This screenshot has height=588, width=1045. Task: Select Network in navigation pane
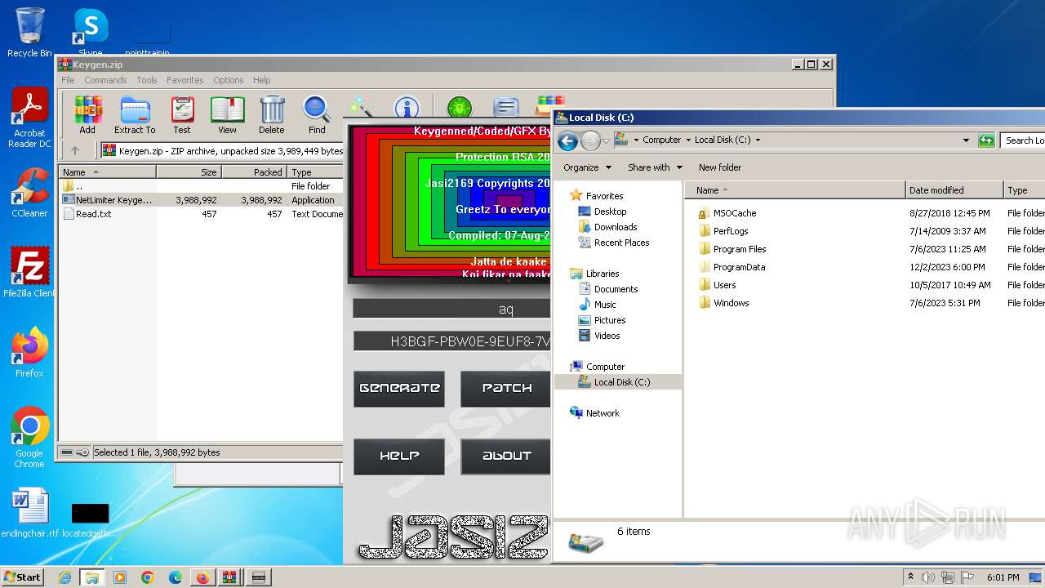click(x=603, y=413)
